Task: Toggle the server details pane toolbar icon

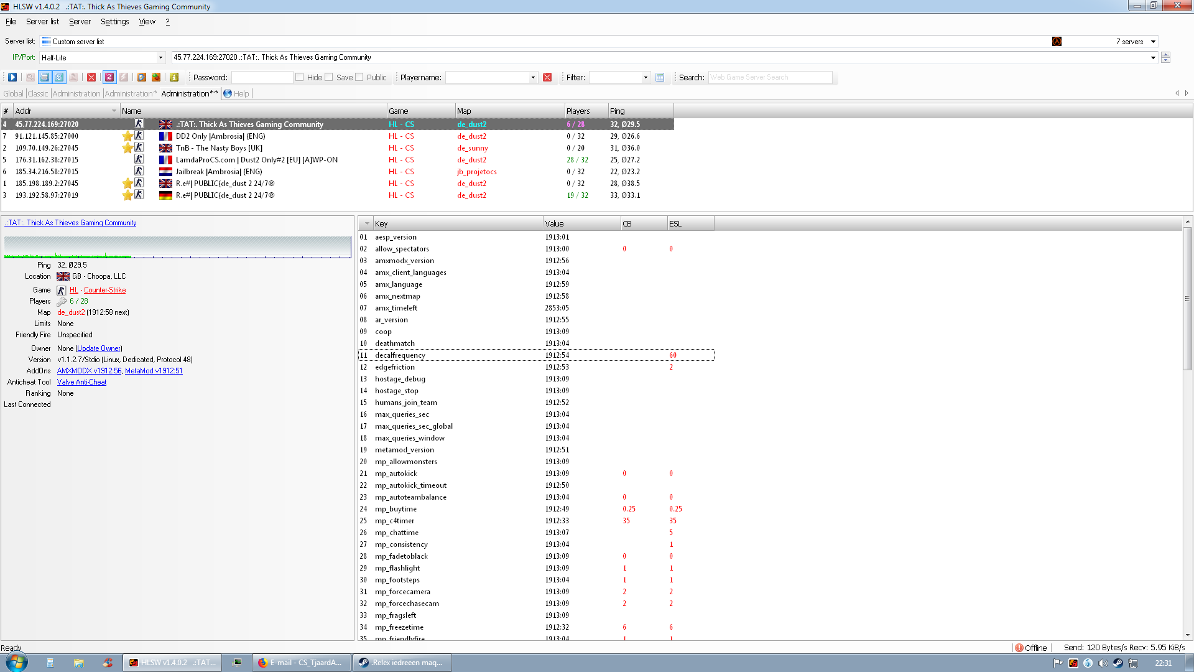Action: 59,77
